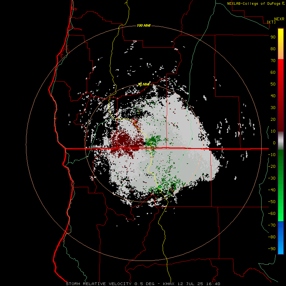This screenshot has width=286, height=286.
Task: Click the 60 value on the velocity scale
Action: pyautogui.click(x=273, y=72)
